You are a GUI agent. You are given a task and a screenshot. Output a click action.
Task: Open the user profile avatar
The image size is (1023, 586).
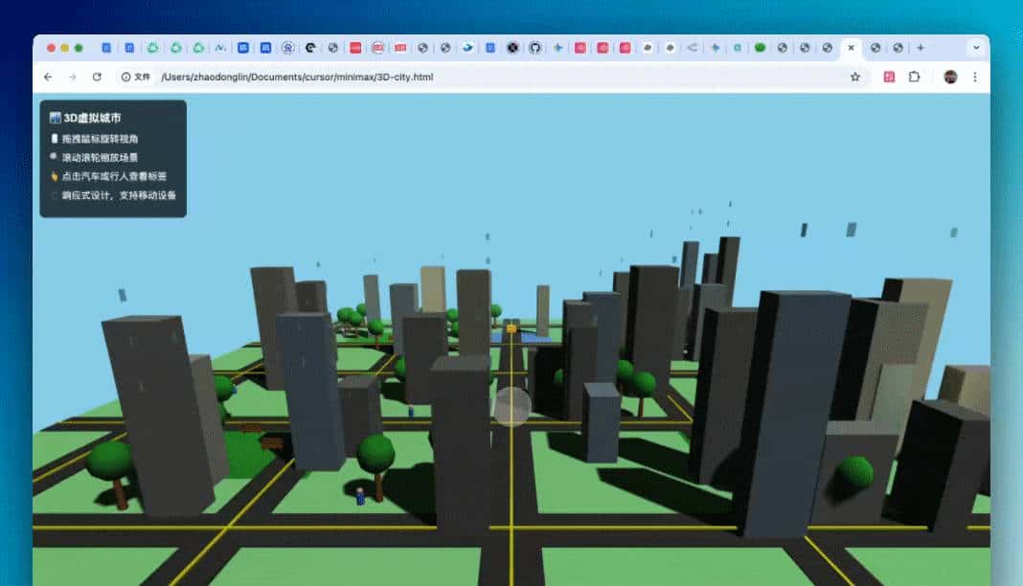coord(950,77)
